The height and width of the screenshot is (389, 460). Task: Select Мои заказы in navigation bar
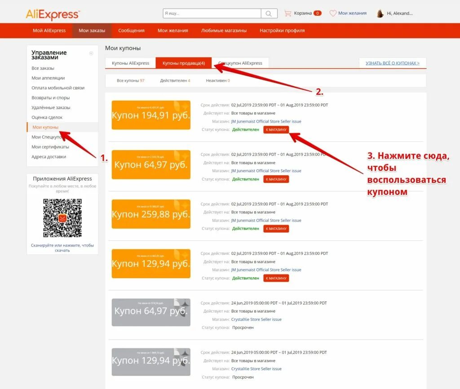pyautogui.click(x=92, y=31)
